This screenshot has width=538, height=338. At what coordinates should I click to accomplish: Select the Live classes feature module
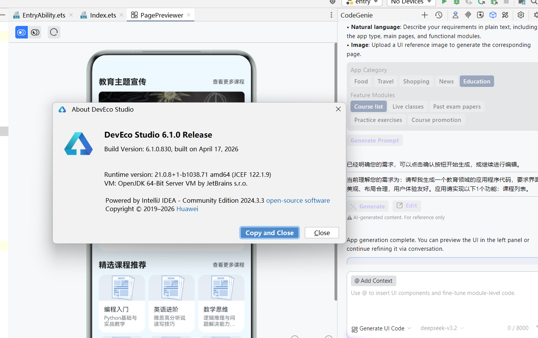tap(408, 107)
